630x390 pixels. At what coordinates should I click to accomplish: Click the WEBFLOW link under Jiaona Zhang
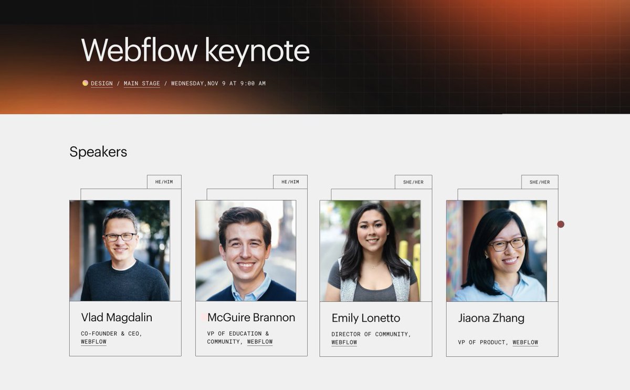pyautogui.click(x=525, y=342)
